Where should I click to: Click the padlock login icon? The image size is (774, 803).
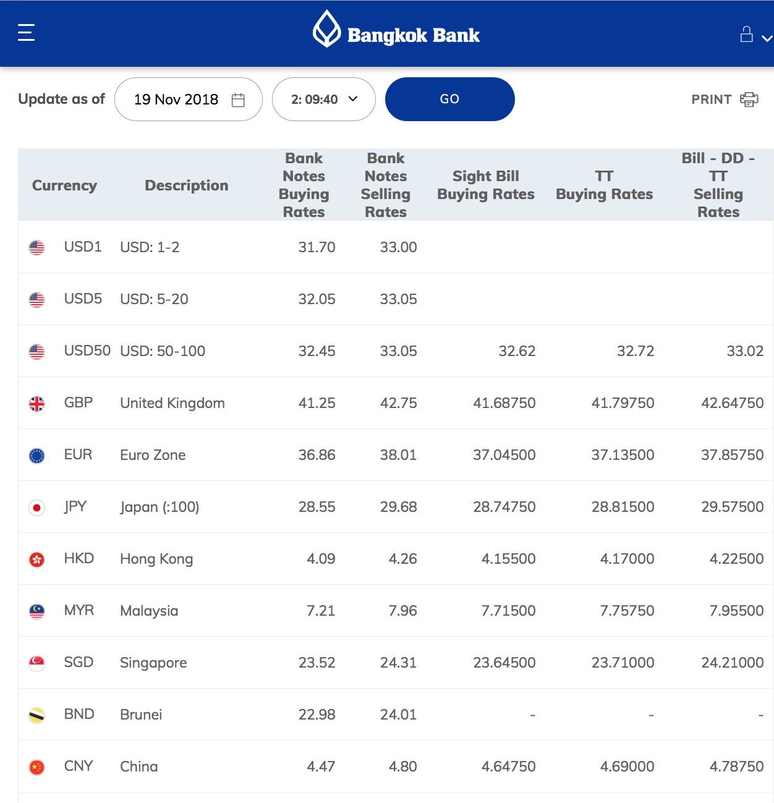pos(747,34)
